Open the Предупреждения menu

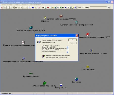pyautogui.click(x=35, y=5)
